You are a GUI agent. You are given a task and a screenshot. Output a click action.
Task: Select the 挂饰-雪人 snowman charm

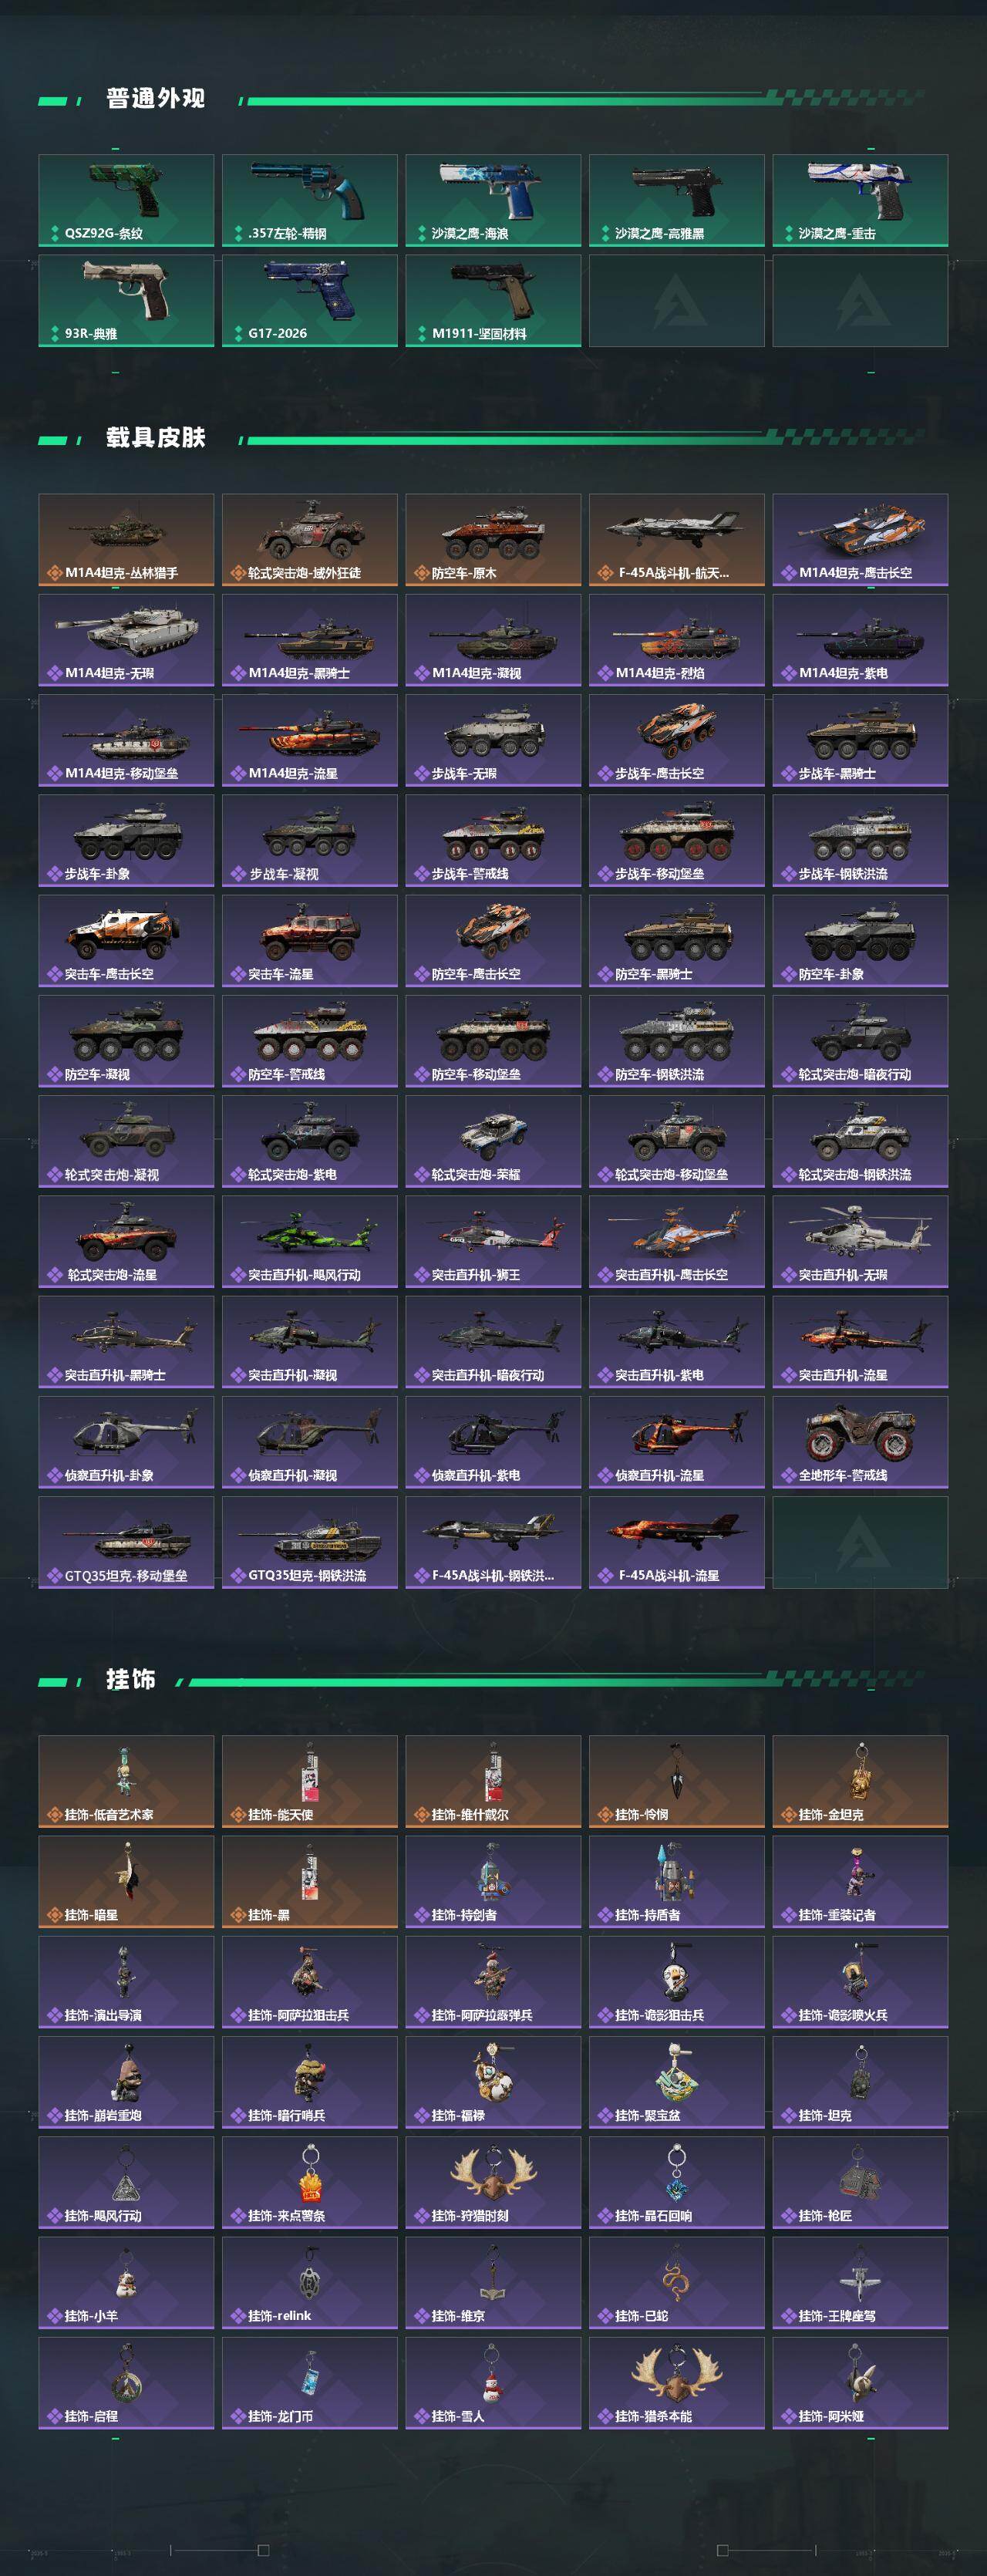(x=493, y=2383)
